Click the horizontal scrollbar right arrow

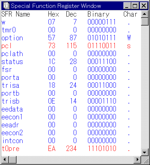tap(137, 160)
